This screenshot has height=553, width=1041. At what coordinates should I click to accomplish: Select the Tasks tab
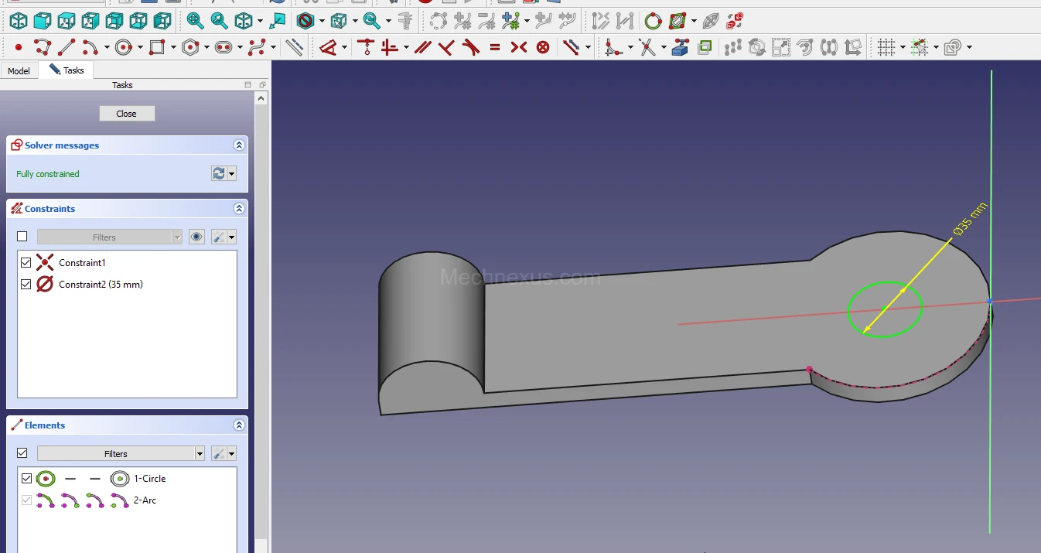click(67, 70)
